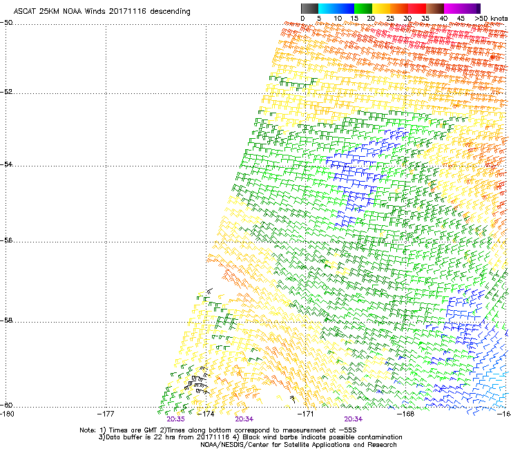Click the blue 10-15 knots legend swatch
Screen dimensions: 511x449
point(345,8)
